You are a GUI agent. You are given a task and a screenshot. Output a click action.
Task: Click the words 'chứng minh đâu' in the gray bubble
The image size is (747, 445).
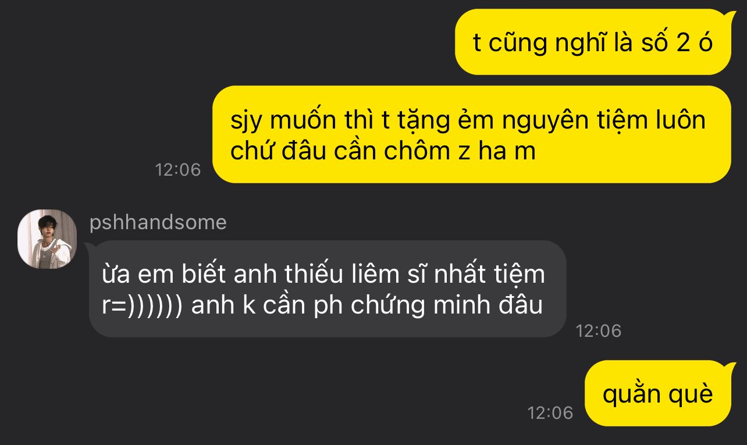coord(447,306)
